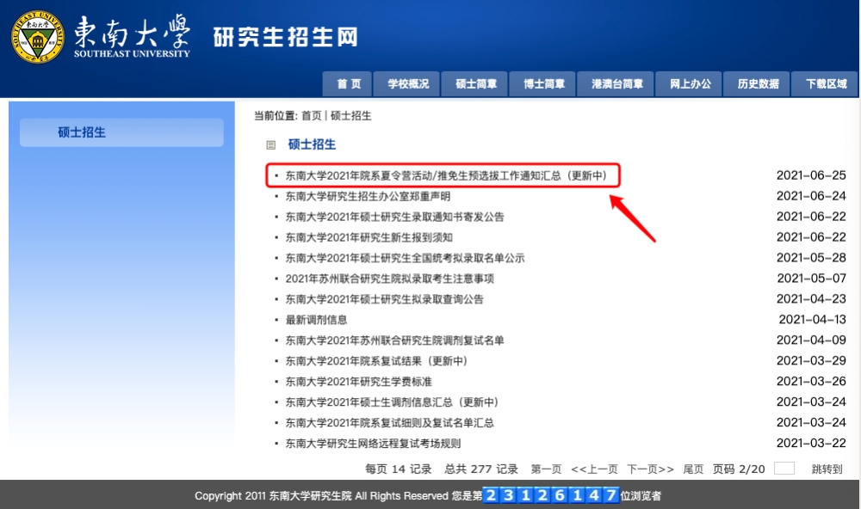Screen dimensions: 861x509
Task: Switch to the 下载区域 tab
Action: click(x=826, y=84)
